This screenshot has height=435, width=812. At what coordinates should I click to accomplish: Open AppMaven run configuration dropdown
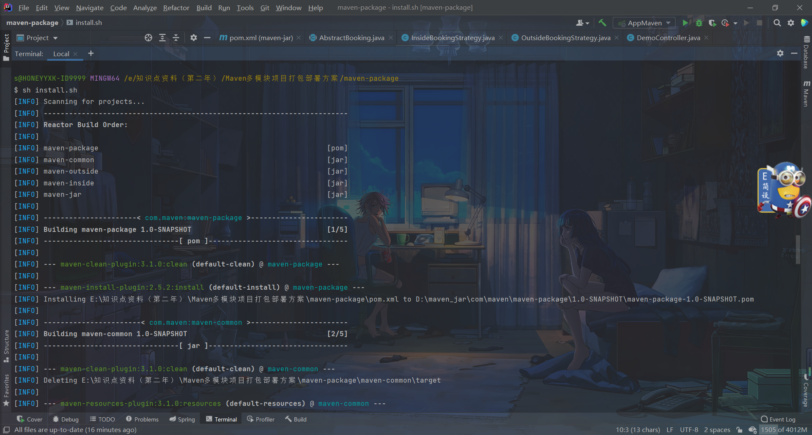pos(644,23)
